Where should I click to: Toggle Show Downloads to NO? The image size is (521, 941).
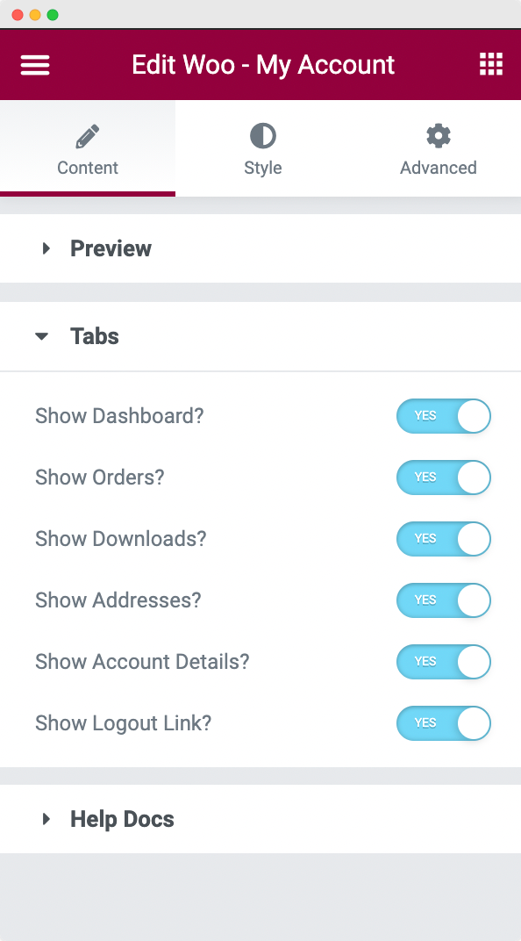pos(443,539)
